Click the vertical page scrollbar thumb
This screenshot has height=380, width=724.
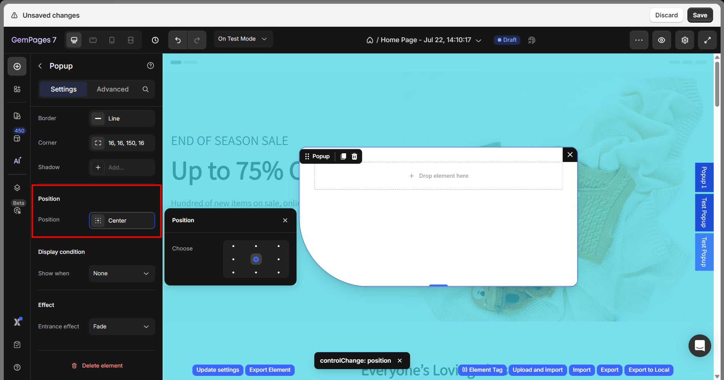717,84
